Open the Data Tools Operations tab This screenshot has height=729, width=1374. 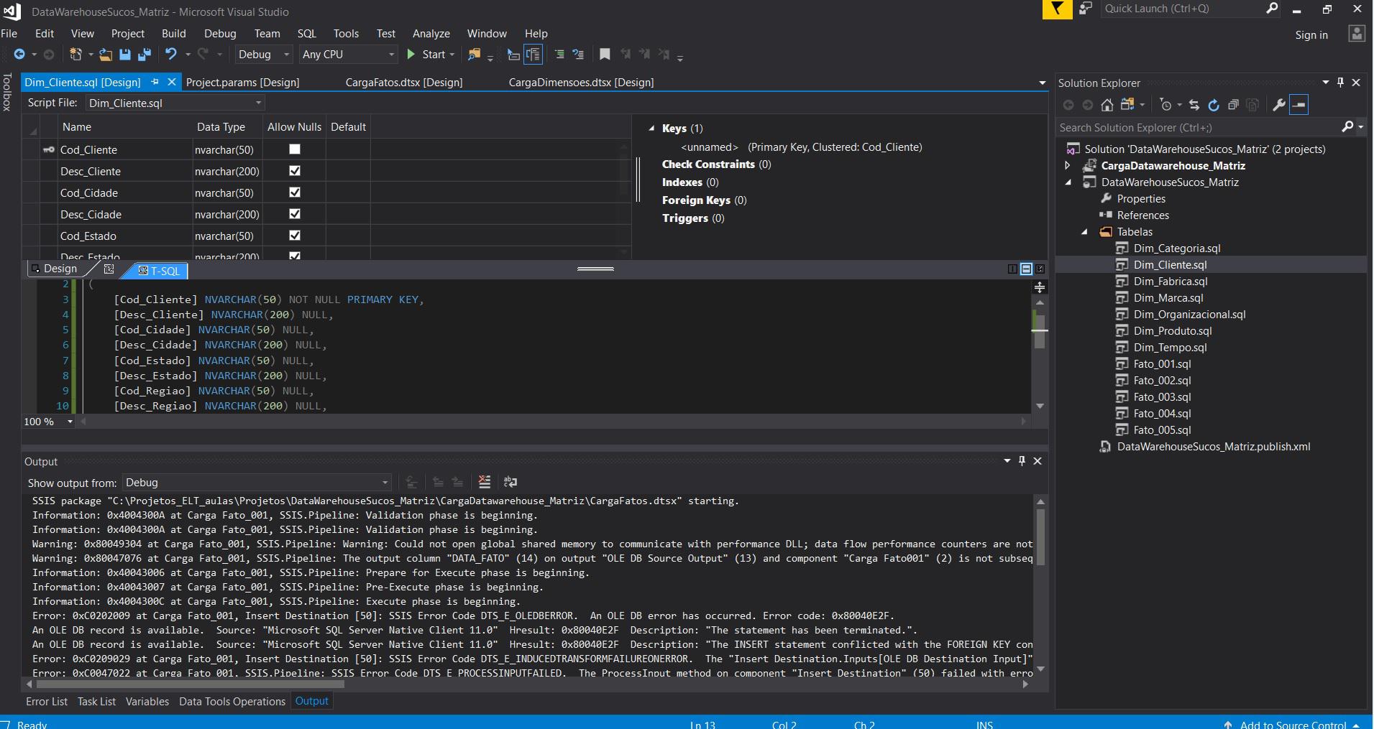coord(232,701)
